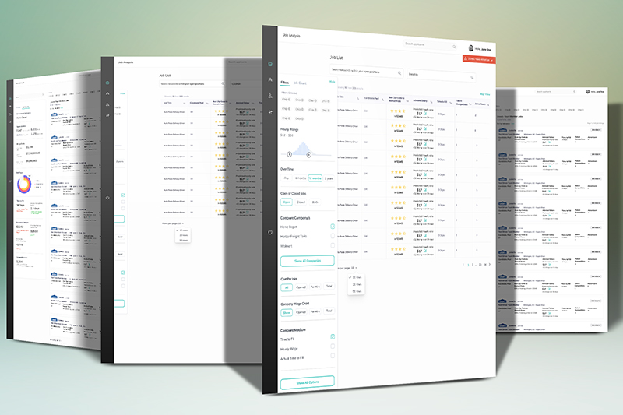The width and height of the screenshot is (623, 415).
Task: Click the top teal sidebar icon in main panel
Action: [270, 64]
